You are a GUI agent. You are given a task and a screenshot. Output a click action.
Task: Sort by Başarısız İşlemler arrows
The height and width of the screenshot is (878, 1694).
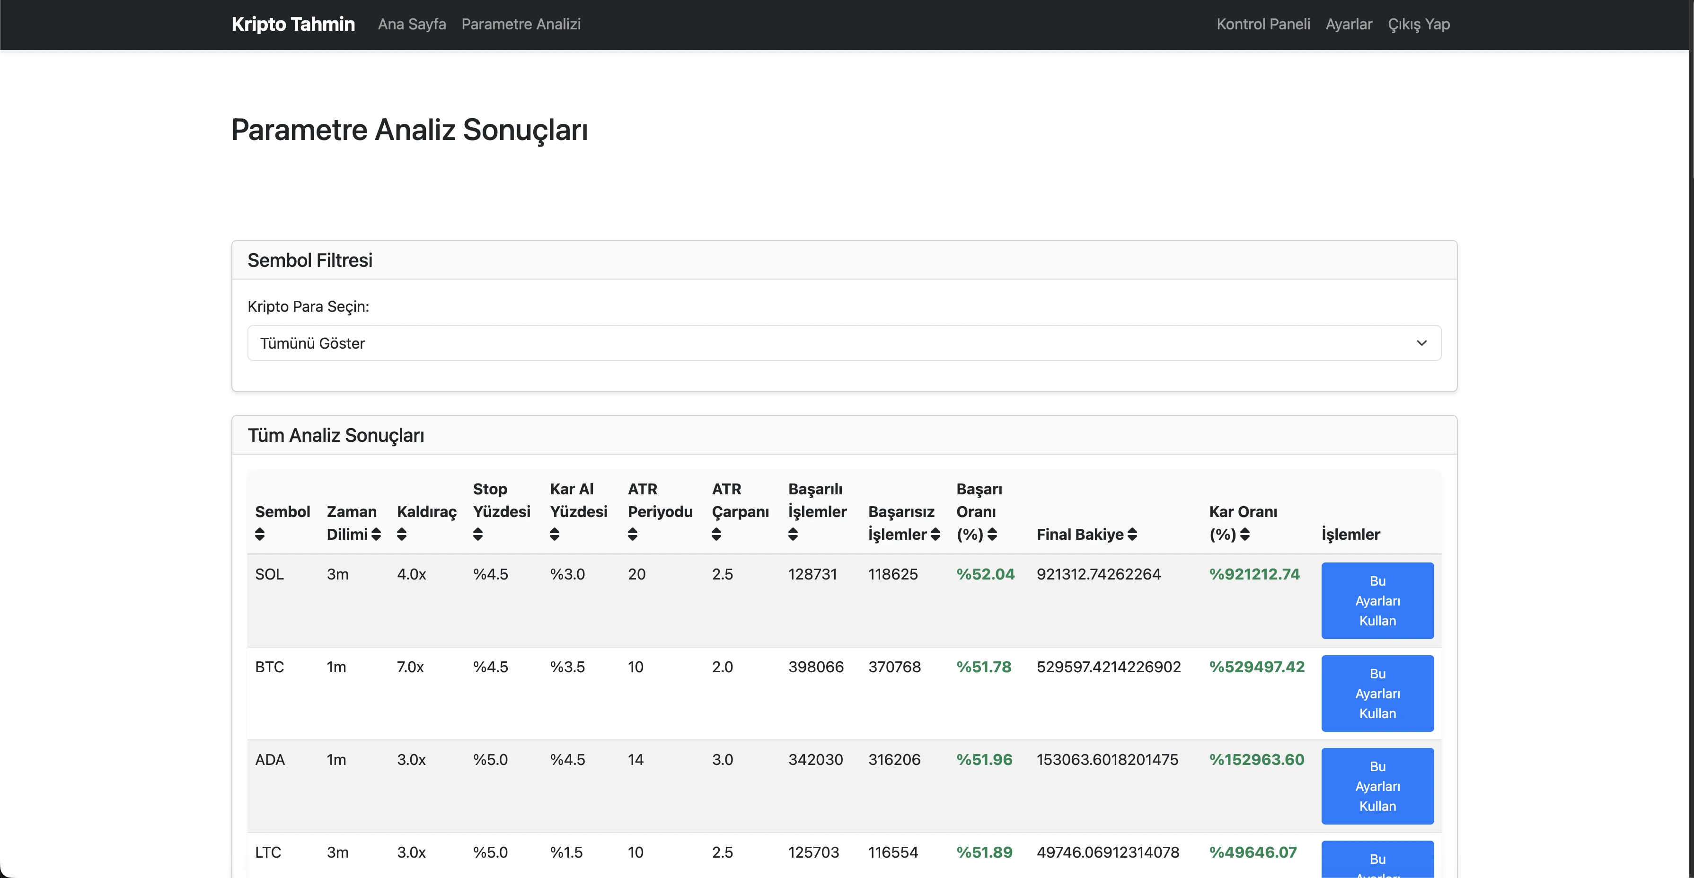pos(935,535)
